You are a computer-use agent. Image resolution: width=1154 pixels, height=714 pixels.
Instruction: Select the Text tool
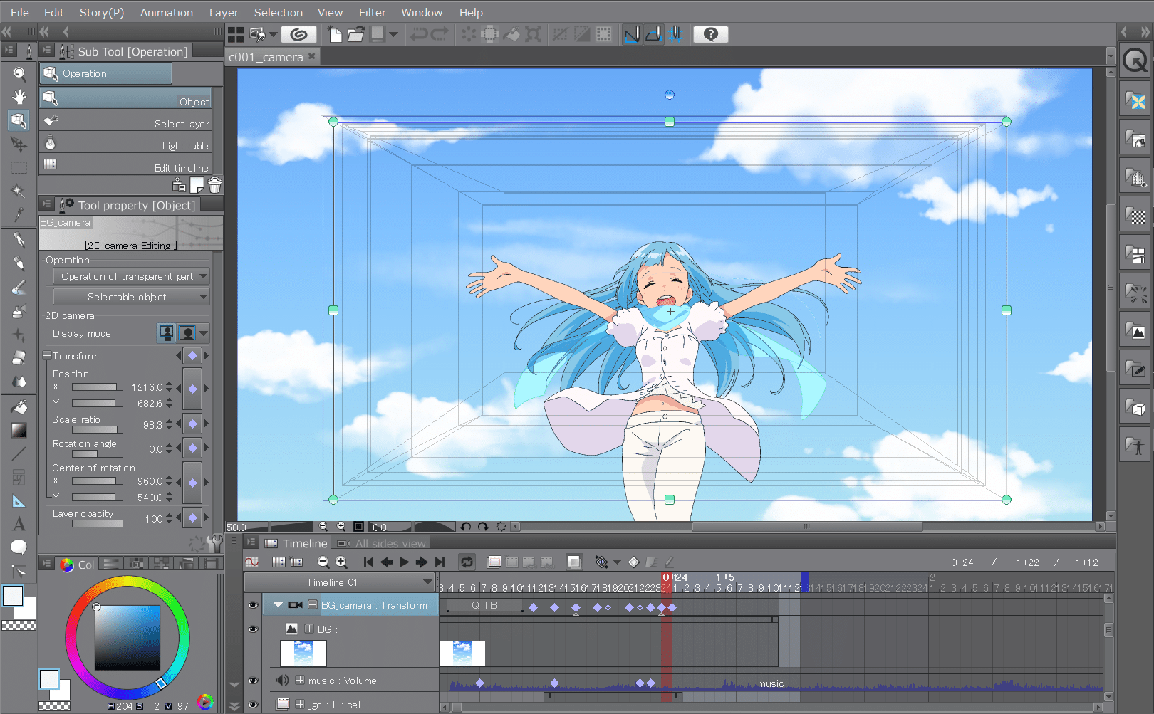pos(19,525)
